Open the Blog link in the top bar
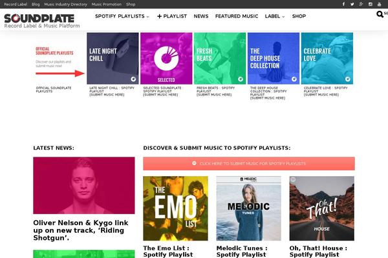 [36, 5]
